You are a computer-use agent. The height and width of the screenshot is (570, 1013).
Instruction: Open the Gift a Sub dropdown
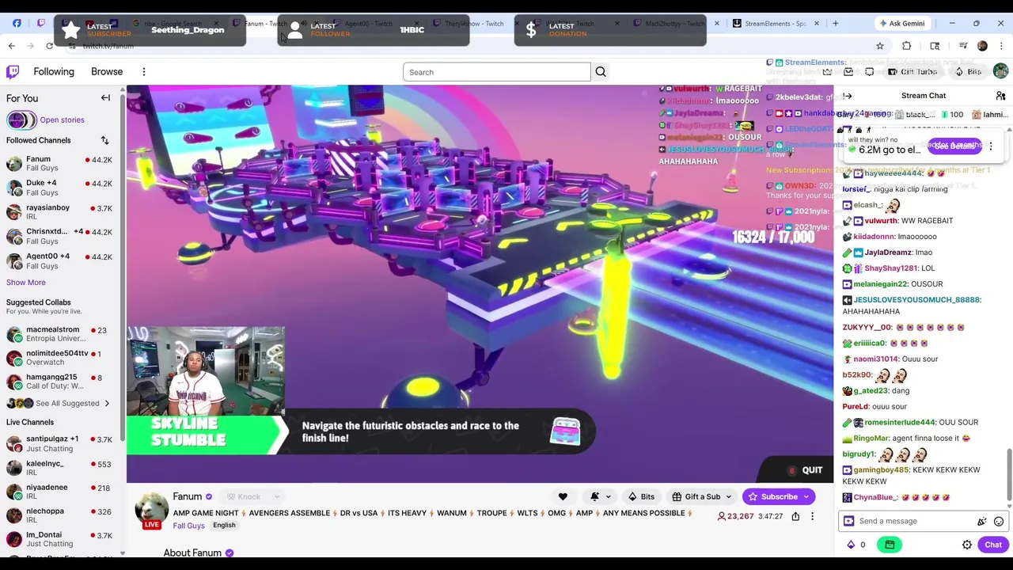point(701,496)
